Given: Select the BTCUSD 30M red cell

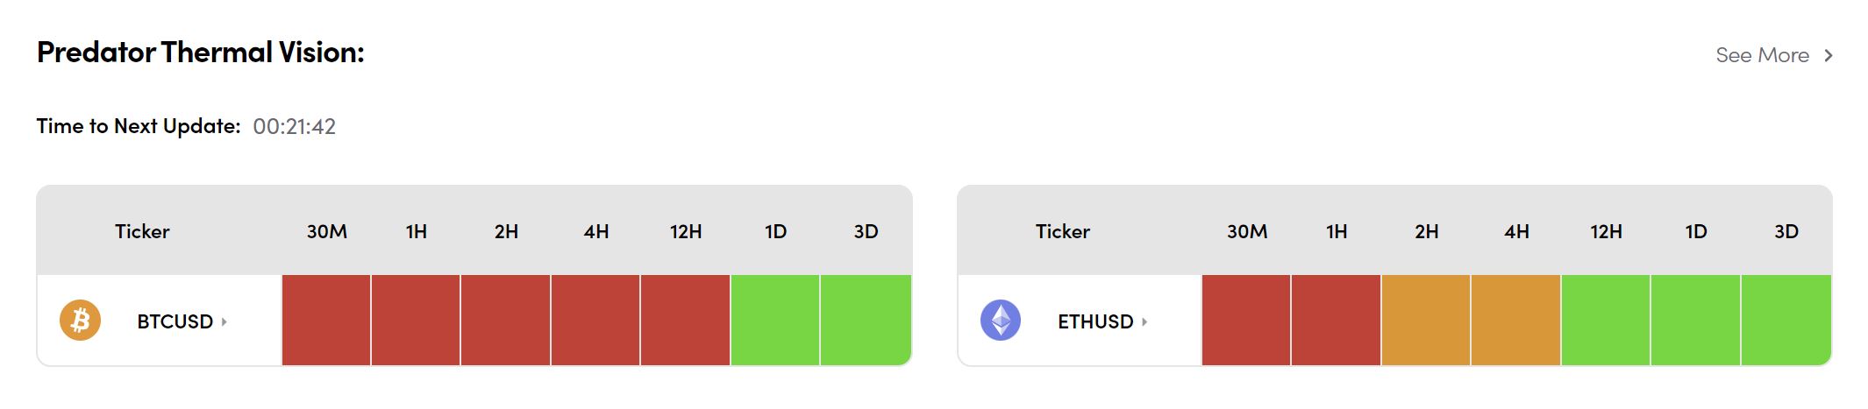Looking at the screenshot, I should [x=326, y=320].
